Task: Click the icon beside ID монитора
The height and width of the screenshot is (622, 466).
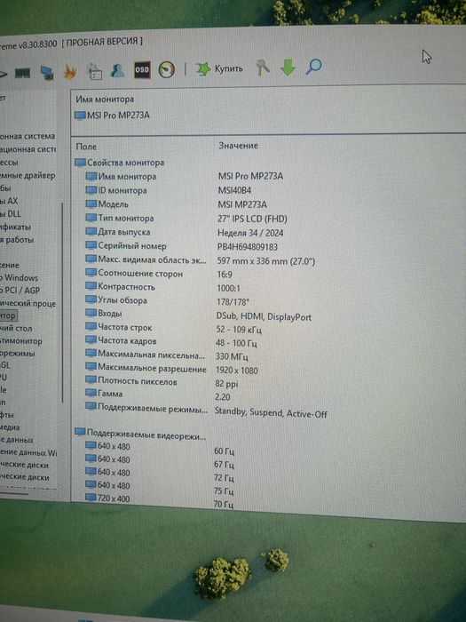Action: (91, 190)
